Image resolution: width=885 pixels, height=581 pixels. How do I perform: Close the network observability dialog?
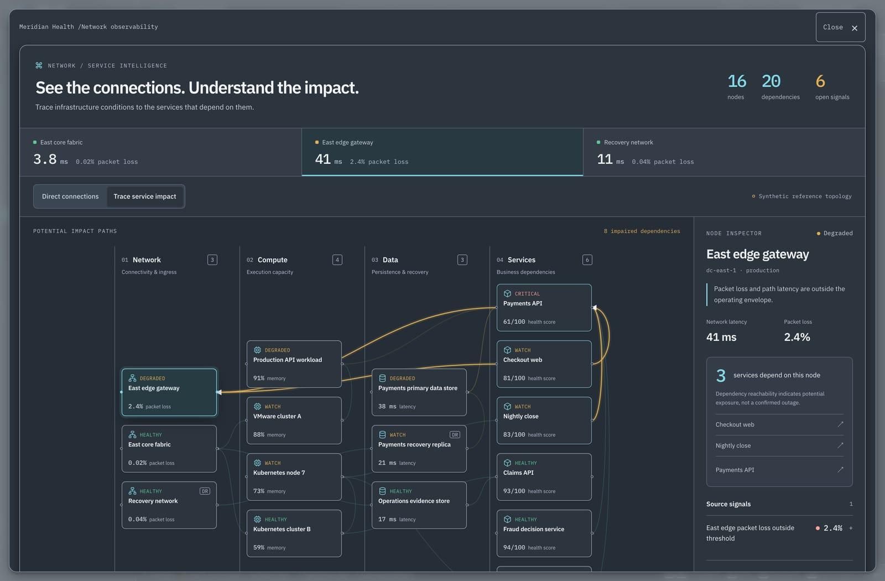[x=840, y=27]
